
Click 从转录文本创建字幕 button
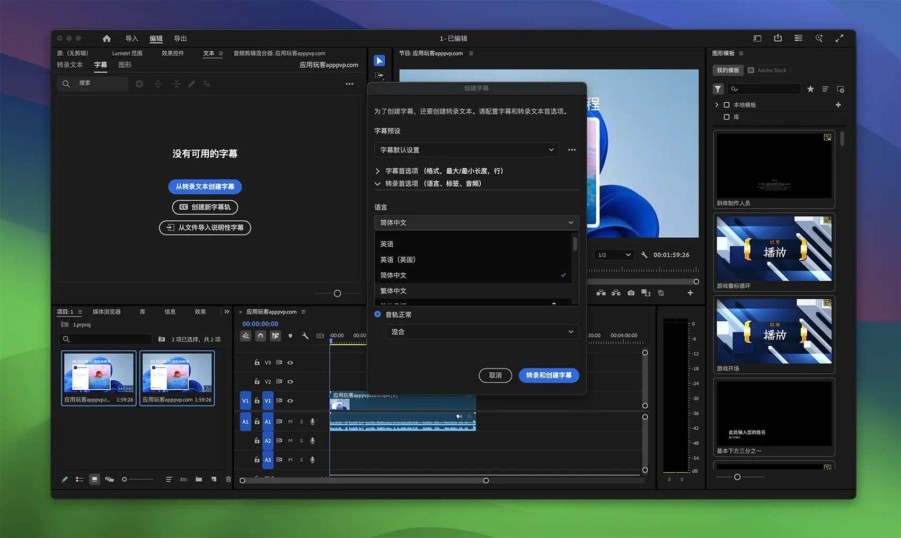pyautogui.click(x=205, y=186)
